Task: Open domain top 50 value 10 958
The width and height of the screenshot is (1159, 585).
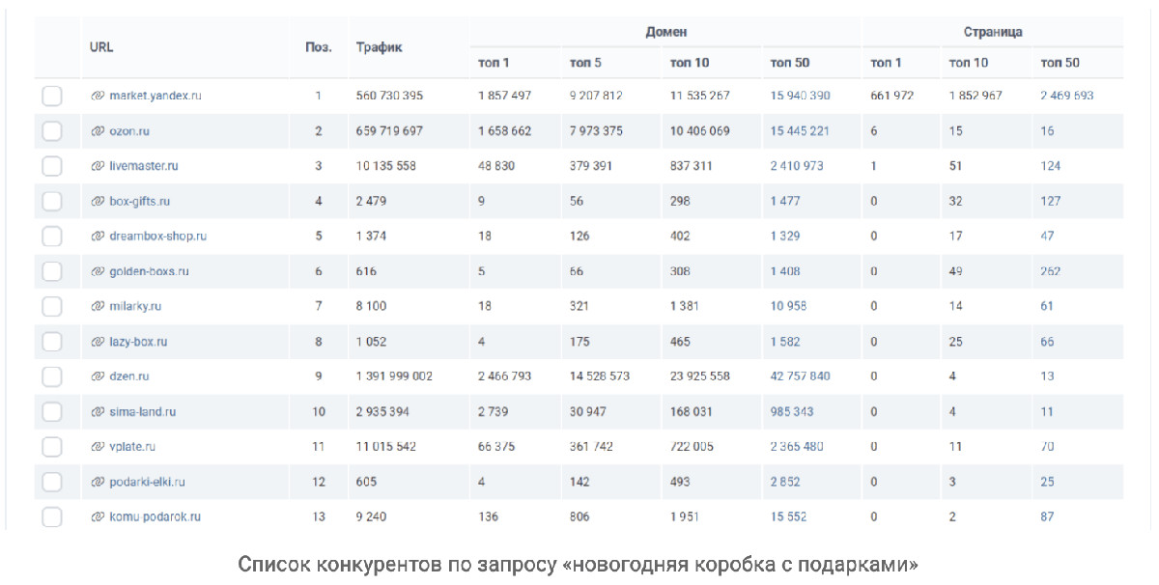Action: tap(788, 306)
